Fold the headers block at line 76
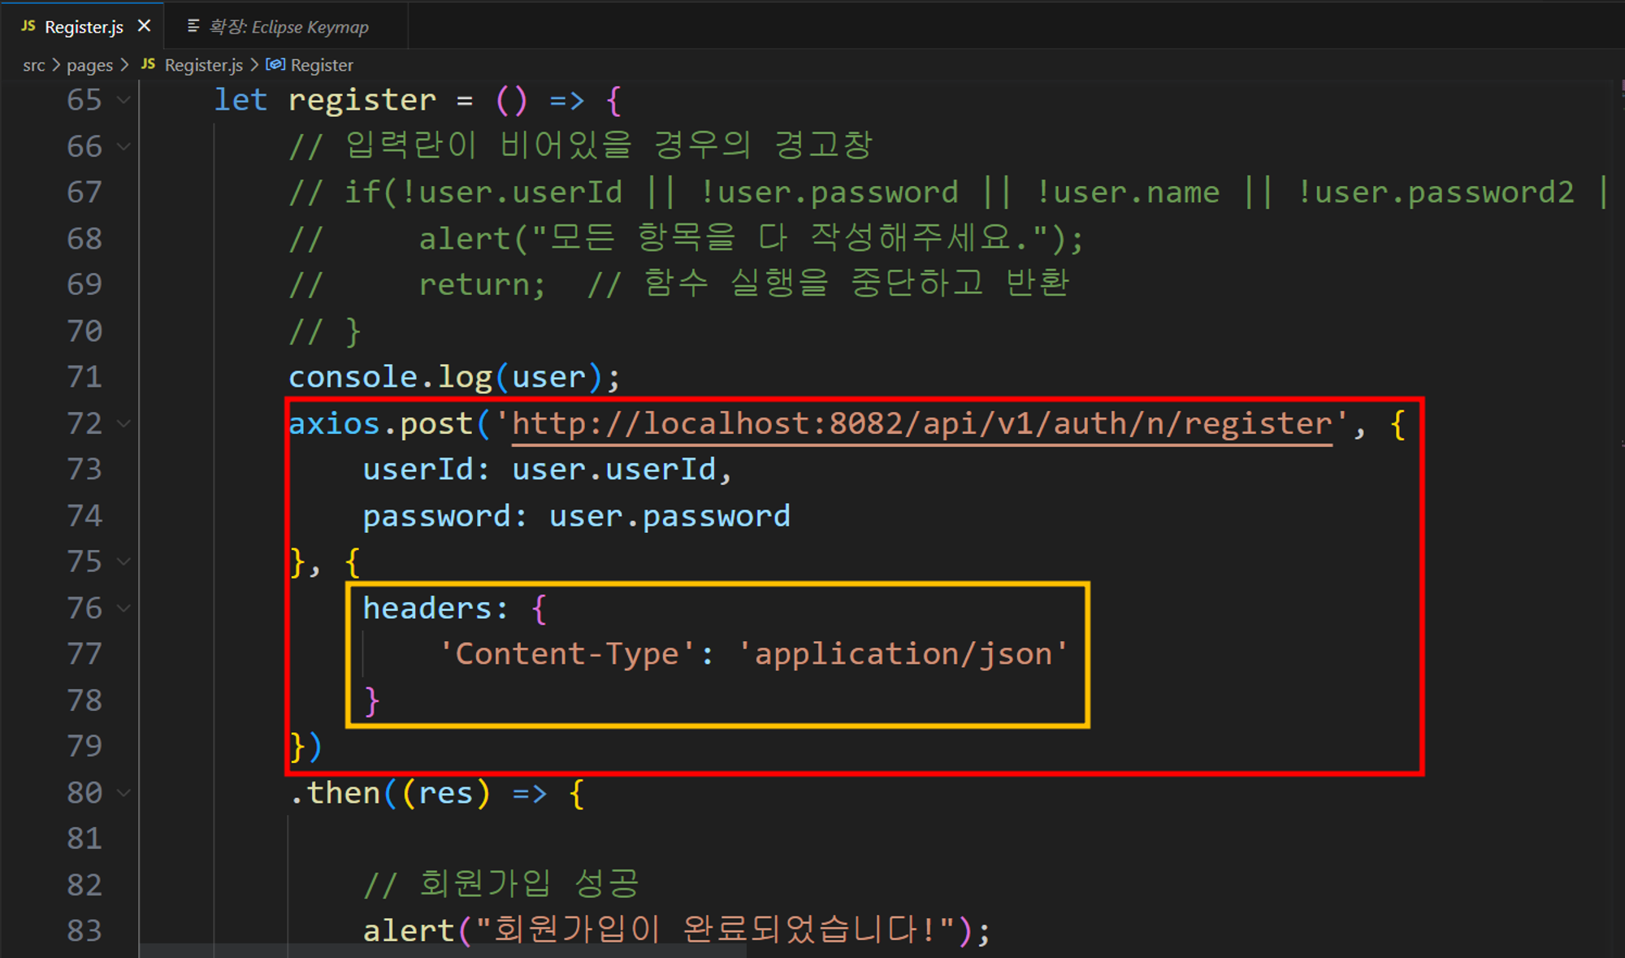The image size is (1625, 958). (123, 608)
